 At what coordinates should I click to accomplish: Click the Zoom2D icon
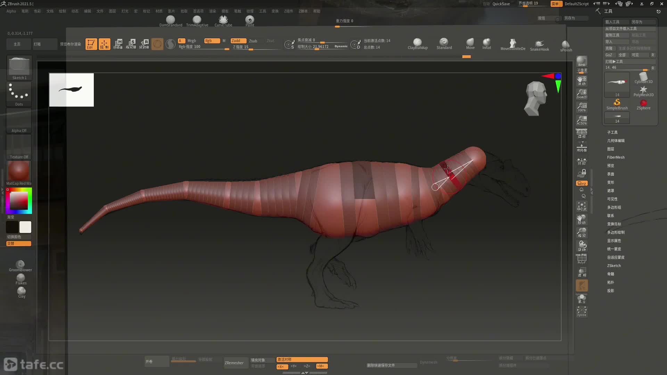(x=582, y=94)
